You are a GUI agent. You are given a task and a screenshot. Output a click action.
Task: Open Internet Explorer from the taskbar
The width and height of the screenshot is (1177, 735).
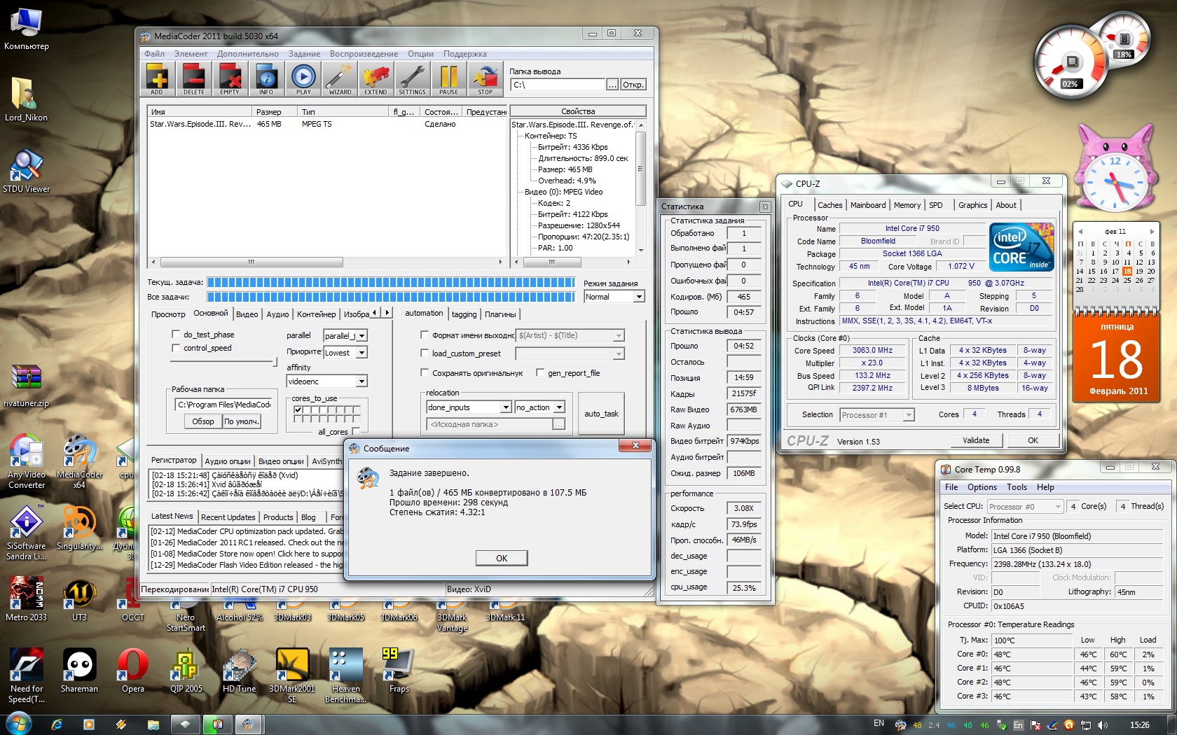(57, 724)
